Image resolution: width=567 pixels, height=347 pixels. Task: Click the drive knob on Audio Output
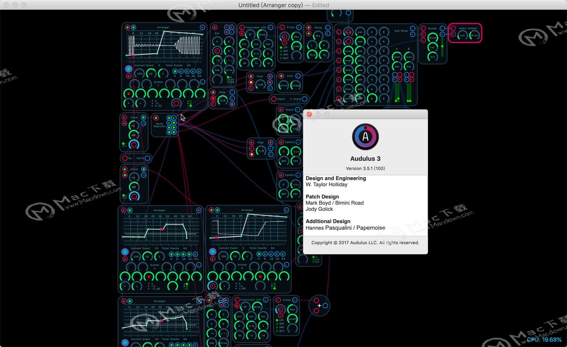click(x=474, y=36)
